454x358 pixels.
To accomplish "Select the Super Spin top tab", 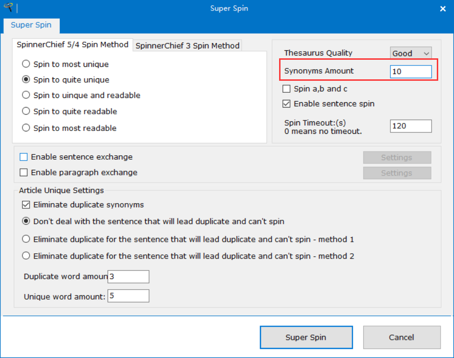I will pyautogui.click(x=31, y=25).
